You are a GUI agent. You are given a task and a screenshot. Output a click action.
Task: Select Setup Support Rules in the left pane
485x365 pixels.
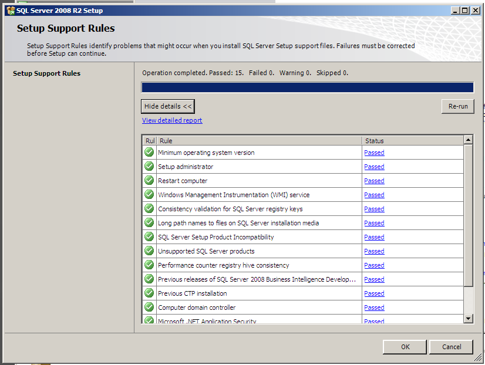click(x=47, y=73)
